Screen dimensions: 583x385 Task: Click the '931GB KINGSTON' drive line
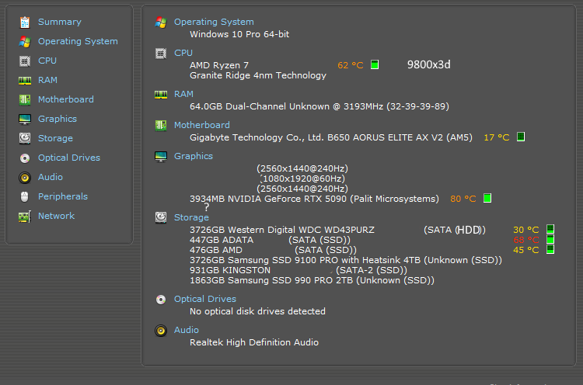[298, 270]
